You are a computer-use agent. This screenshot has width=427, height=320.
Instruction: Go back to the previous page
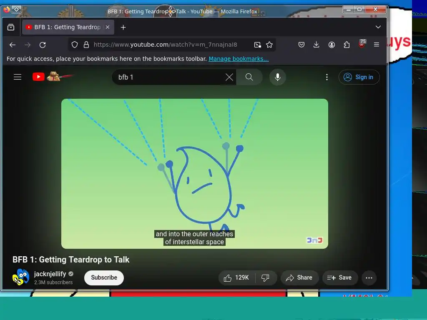point(13,45)
